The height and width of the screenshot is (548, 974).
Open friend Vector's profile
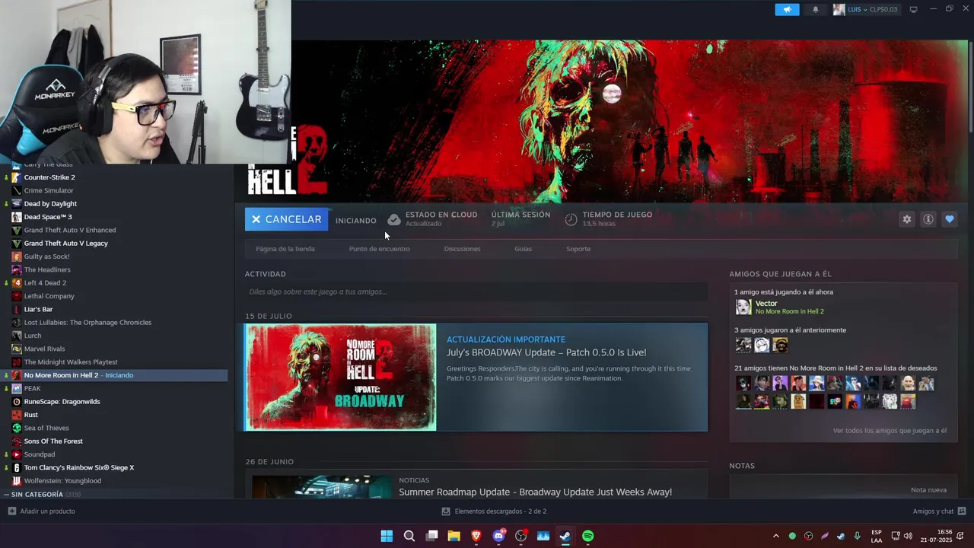point(766,304)
